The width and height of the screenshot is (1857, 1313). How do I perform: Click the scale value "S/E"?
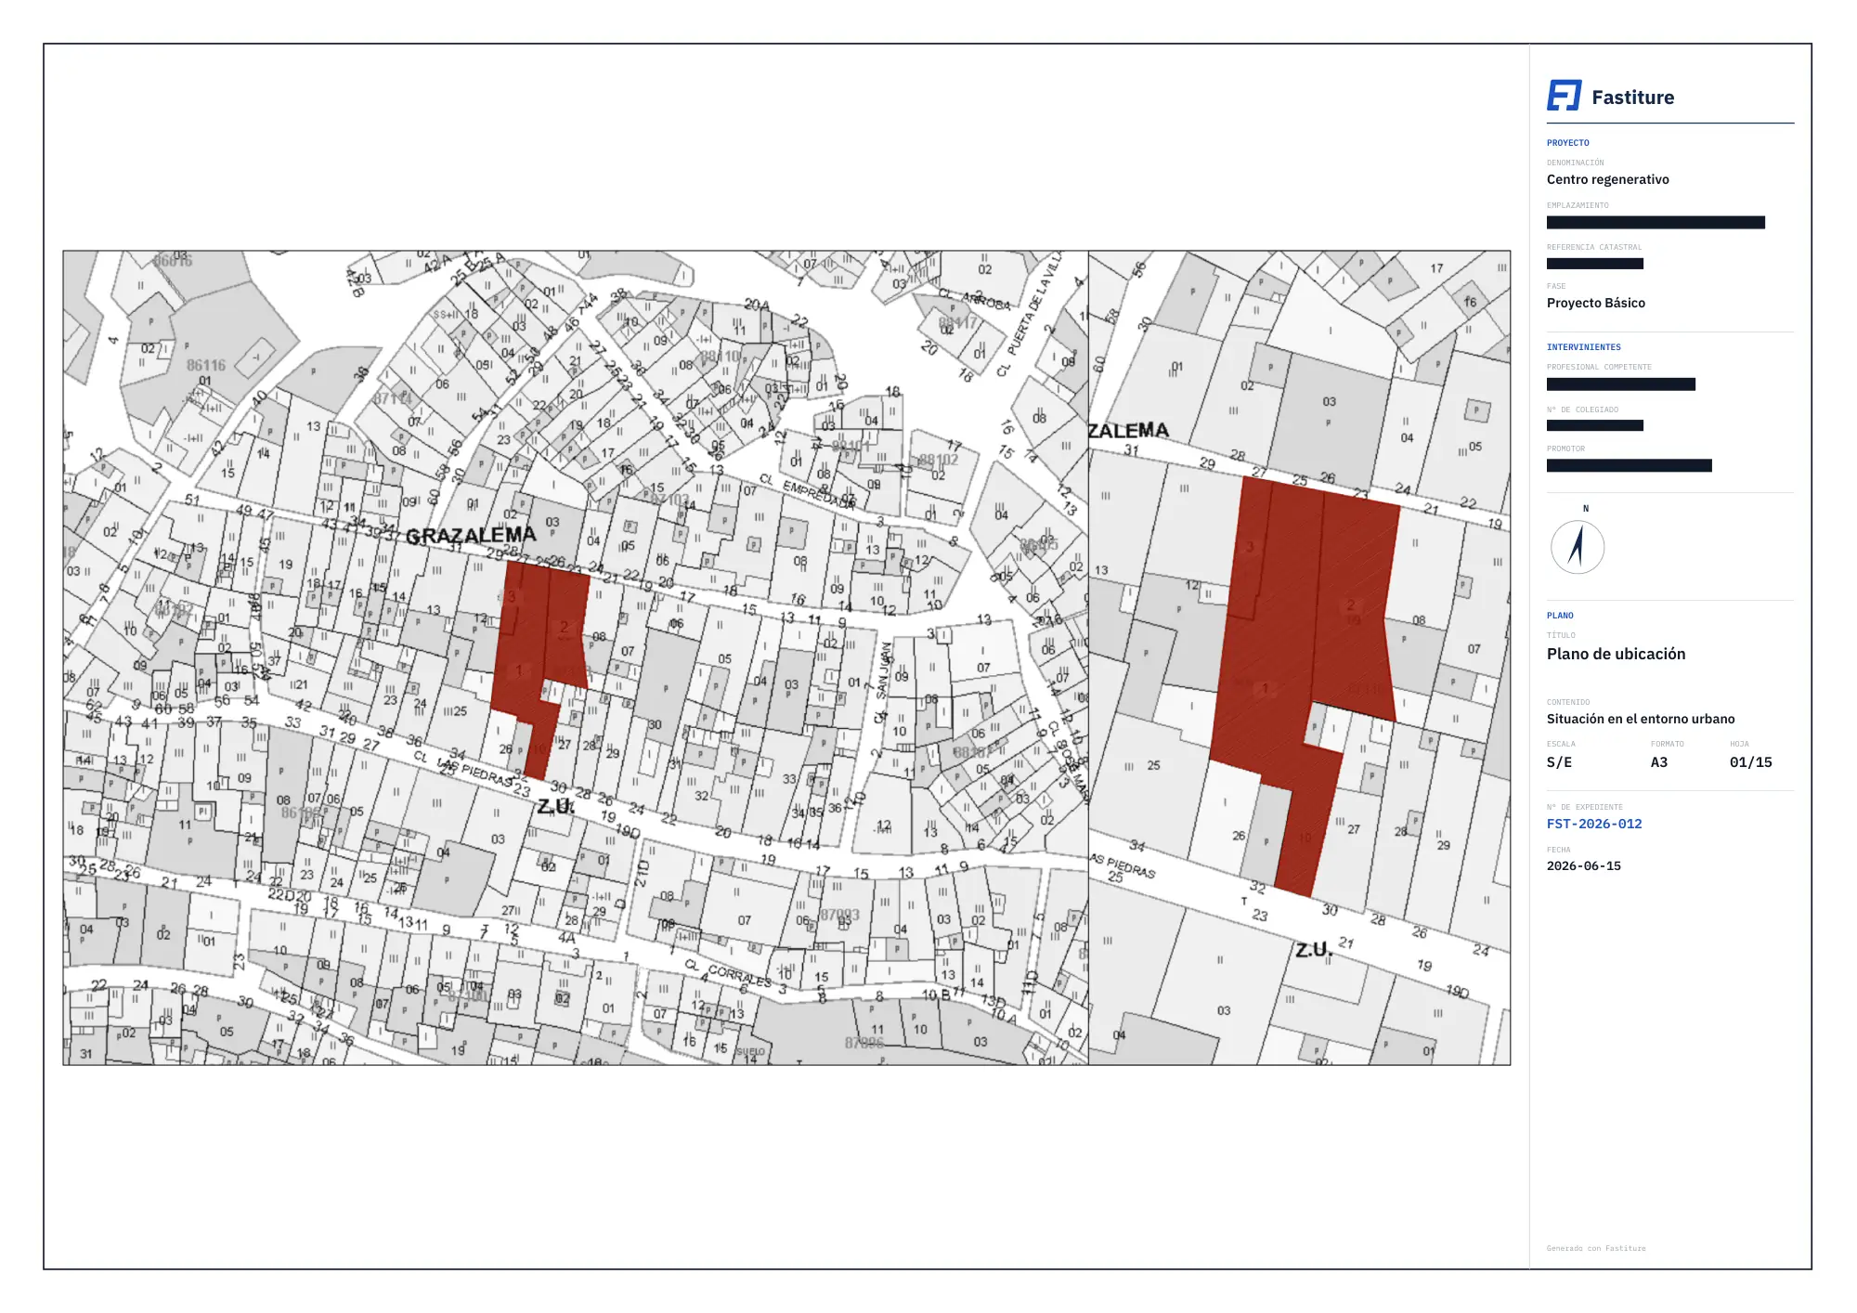[1559, 762]
